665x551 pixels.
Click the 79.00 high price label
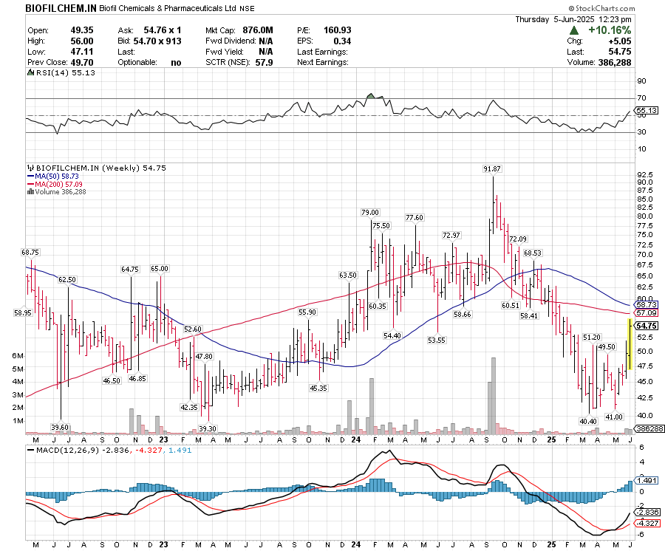(x=370, y=212)
